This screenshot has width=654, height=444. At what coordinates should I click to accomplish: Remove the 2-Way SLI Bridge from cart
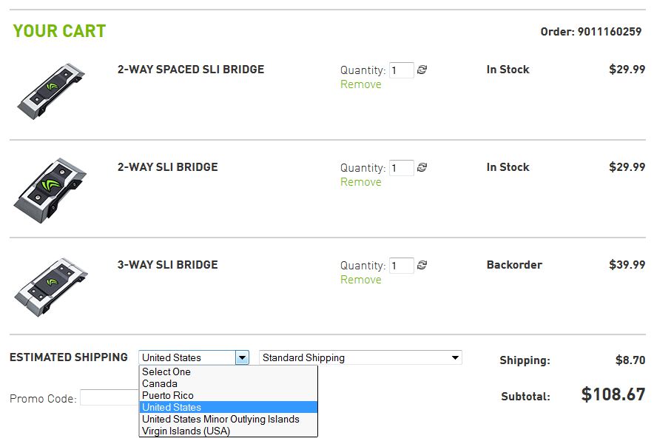360,182
